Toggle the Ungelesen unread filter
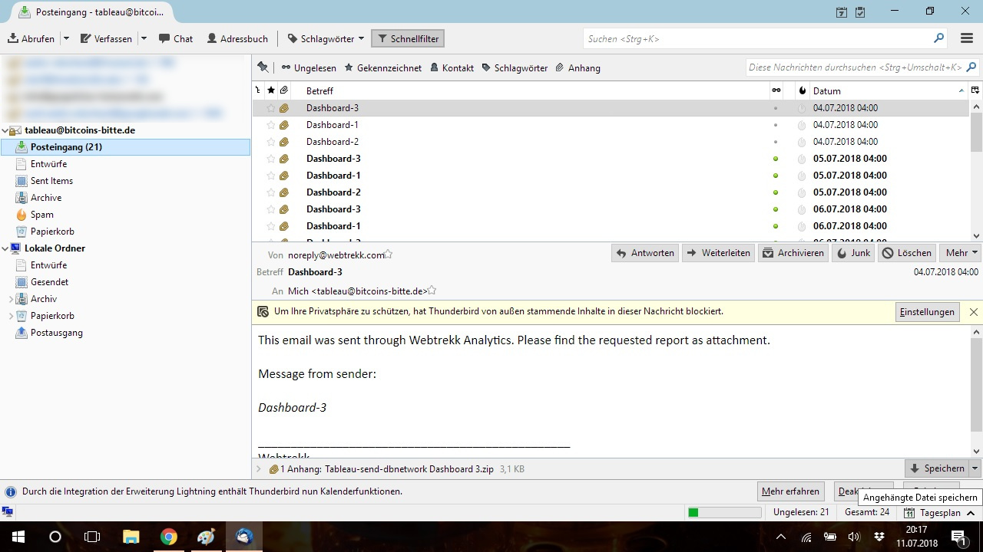Viewport: 983px width, 552px height. pyautogui.click(x=309, y=67)
